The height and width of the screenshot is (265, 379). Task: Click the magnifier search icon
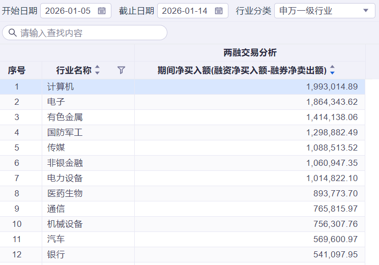(x=13, y=33)
